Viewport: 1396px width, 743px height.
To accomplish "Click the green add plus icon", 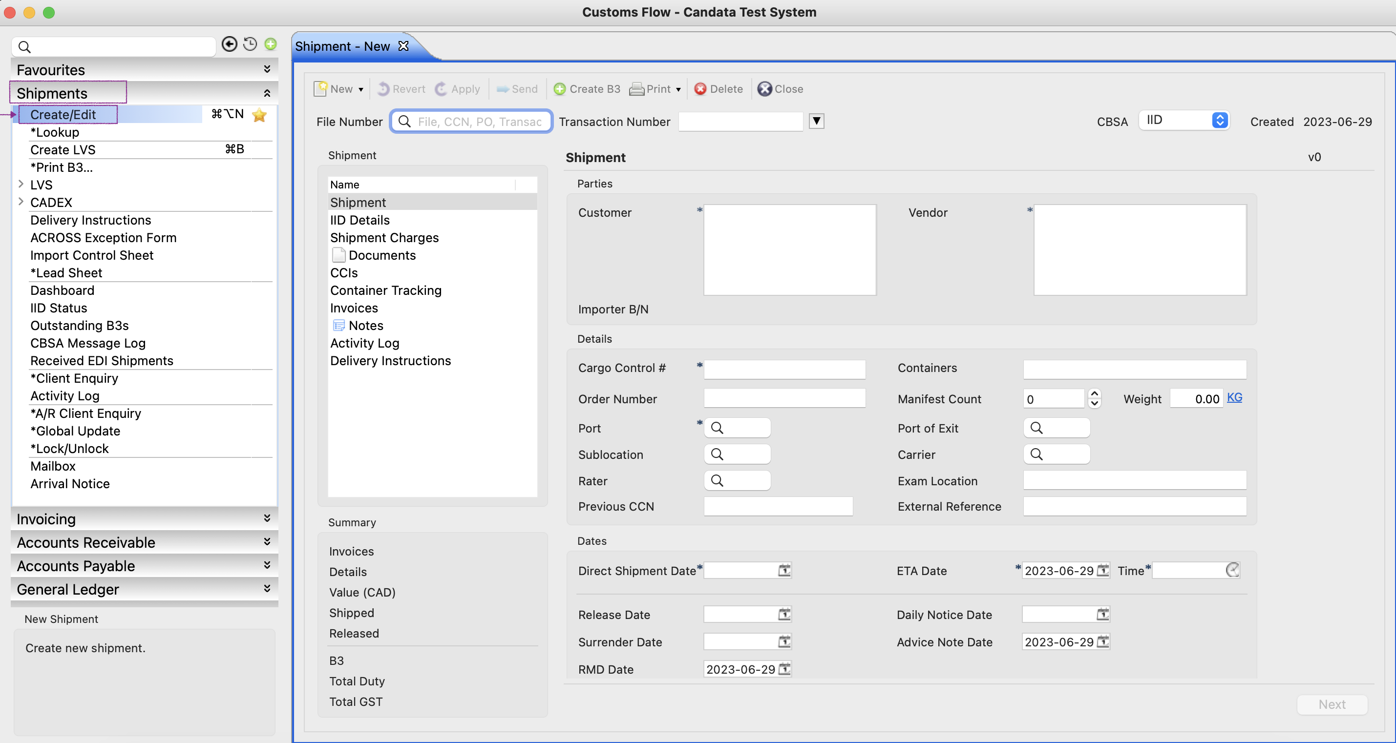I will [x=271, y=44].
